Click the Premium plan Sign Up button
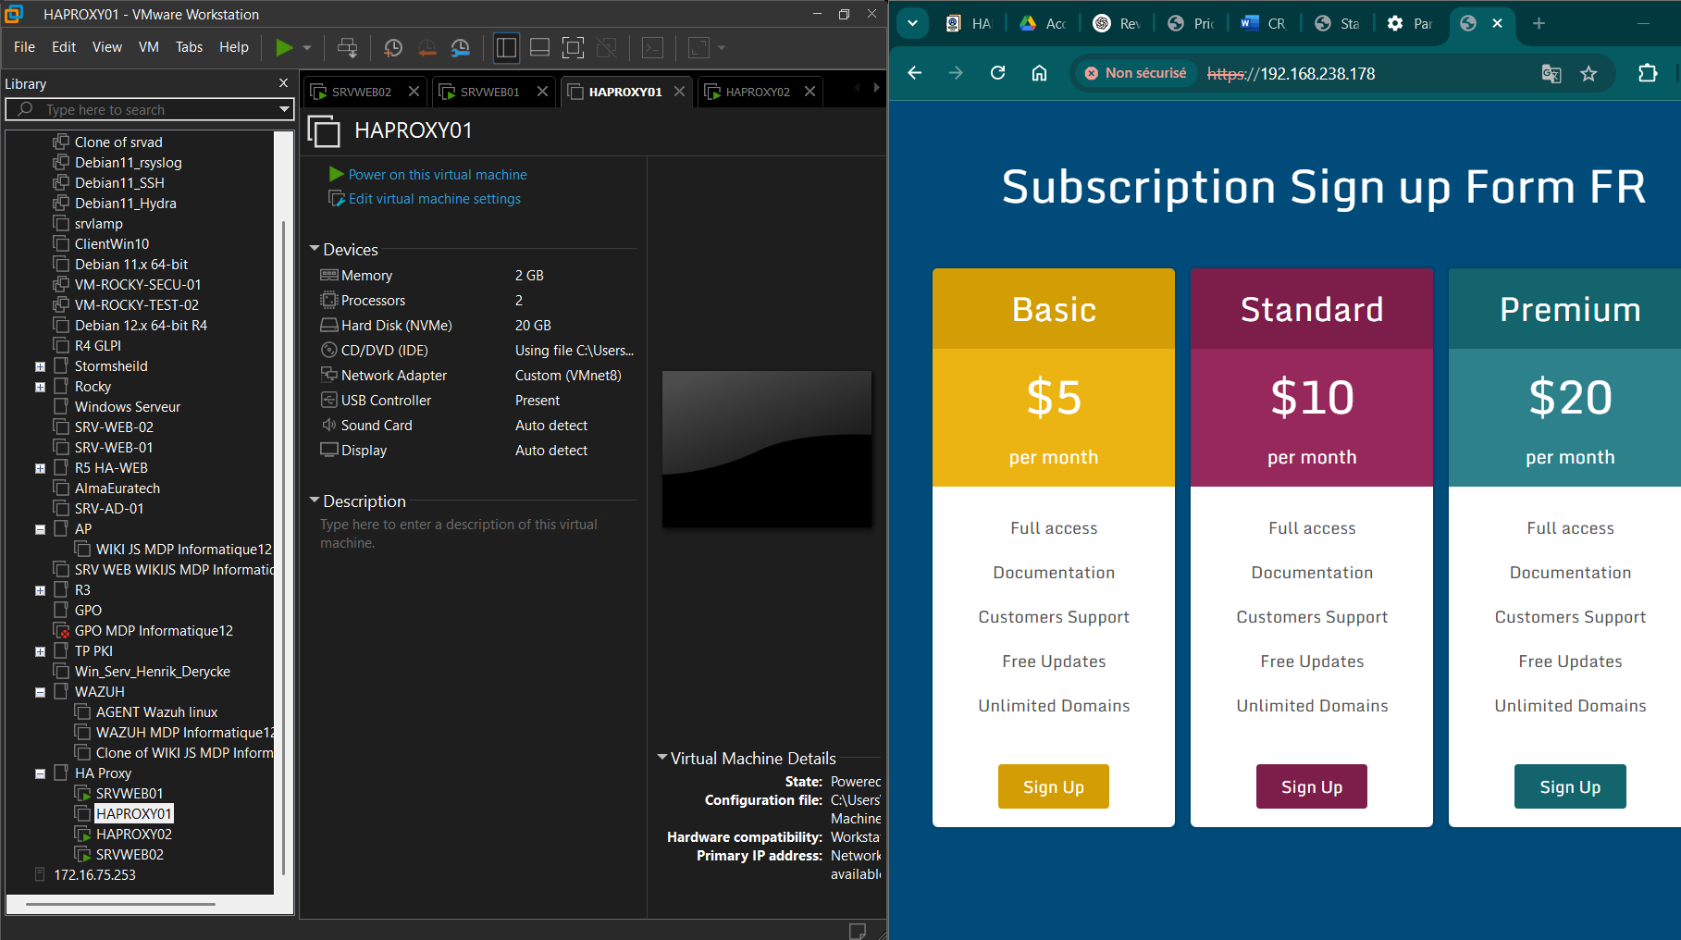Viewport: 1681px width, 940px height. 1570,786
